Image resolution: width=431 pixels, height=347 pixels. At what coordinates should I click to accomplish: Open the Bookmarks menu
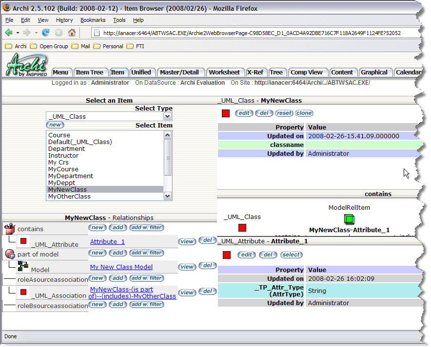(x=93, y=20)
